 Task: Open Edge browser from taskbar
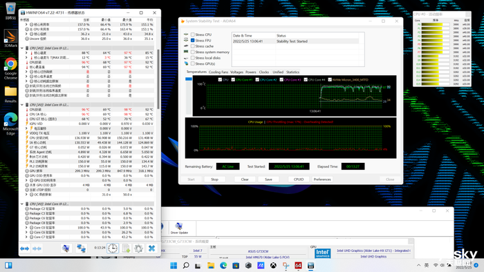[x=223, y=266]
